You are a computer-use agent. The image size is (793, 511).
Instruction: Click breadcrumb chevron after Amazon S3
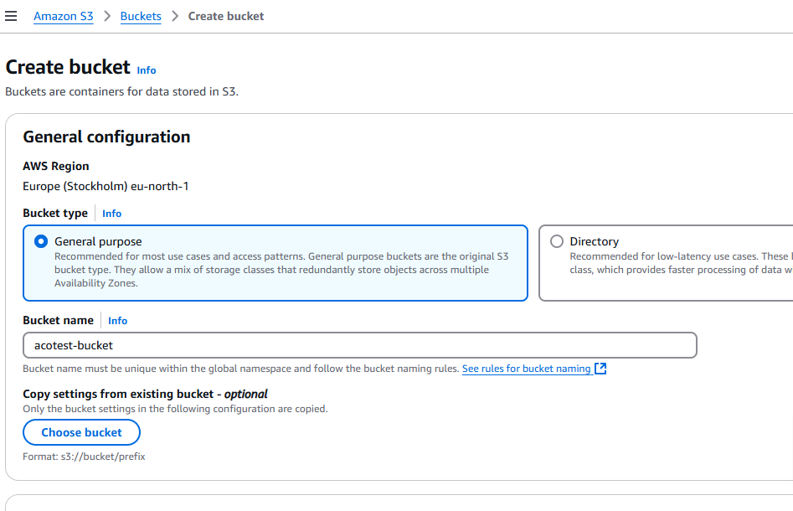107,16
